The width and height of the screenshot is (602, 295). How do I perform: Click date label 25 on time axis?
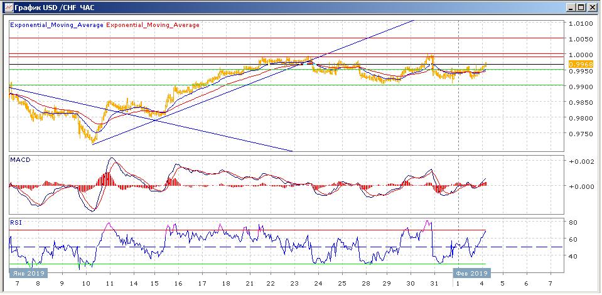click(x=341, y=284)
